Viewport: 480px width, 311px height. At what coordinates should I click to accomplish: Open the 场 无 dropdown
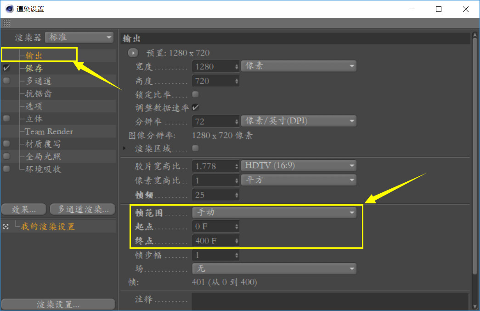274,268
